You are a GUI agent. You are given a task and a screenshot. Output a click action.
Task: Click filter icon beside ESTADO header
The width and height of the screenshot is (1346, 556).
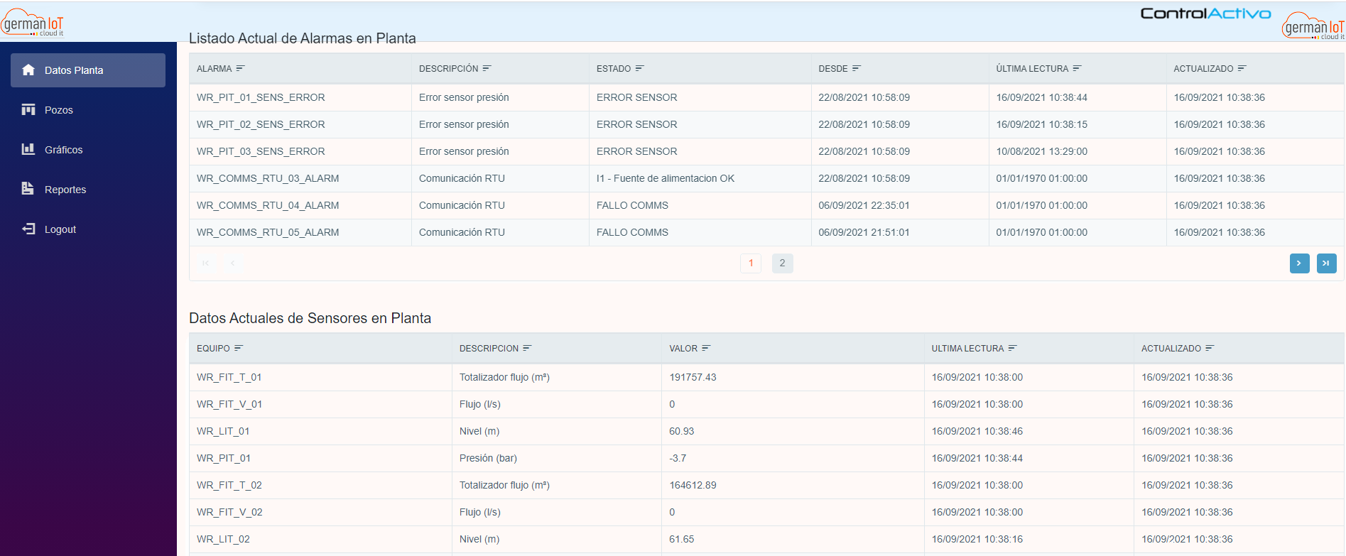coord(639,68)
